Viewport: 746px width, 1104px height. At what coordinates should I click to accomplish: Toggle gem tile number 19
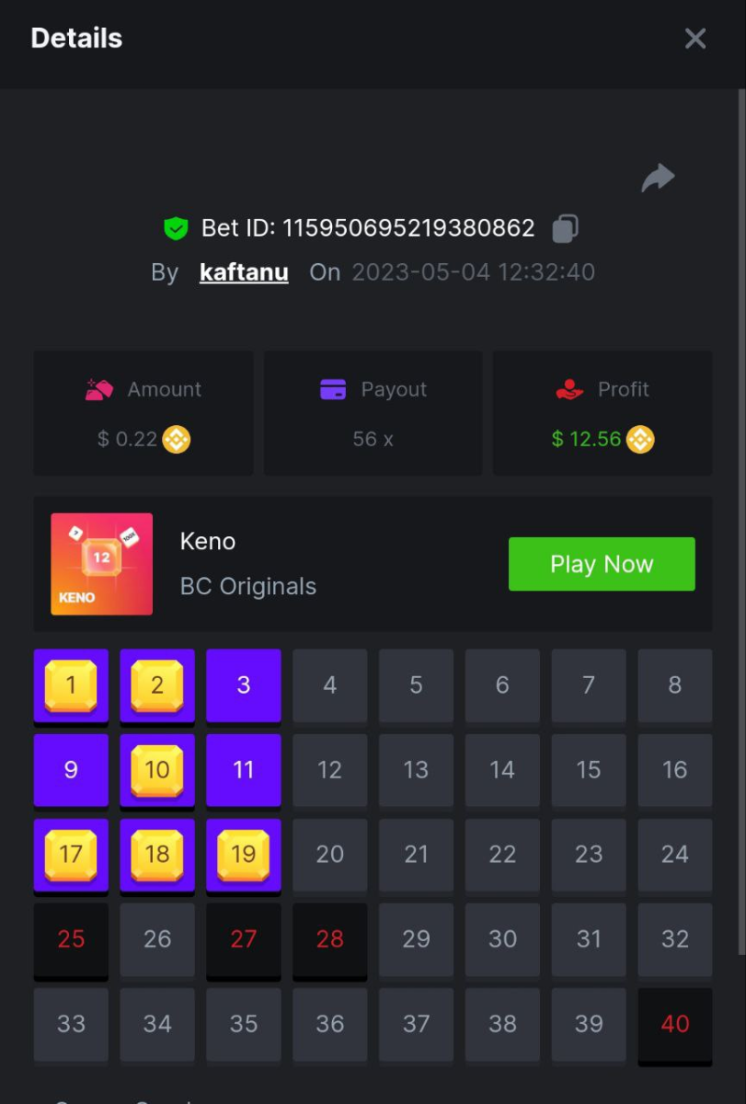(244, 856)
